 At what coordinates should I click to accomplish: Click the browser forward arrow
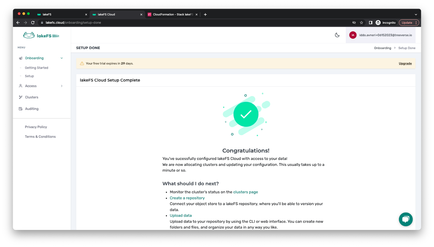pyautogui.click(x=25, y=23)
